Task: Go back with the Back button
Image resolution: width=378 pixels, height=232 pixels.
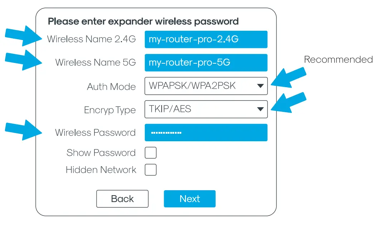Action: 122,199
